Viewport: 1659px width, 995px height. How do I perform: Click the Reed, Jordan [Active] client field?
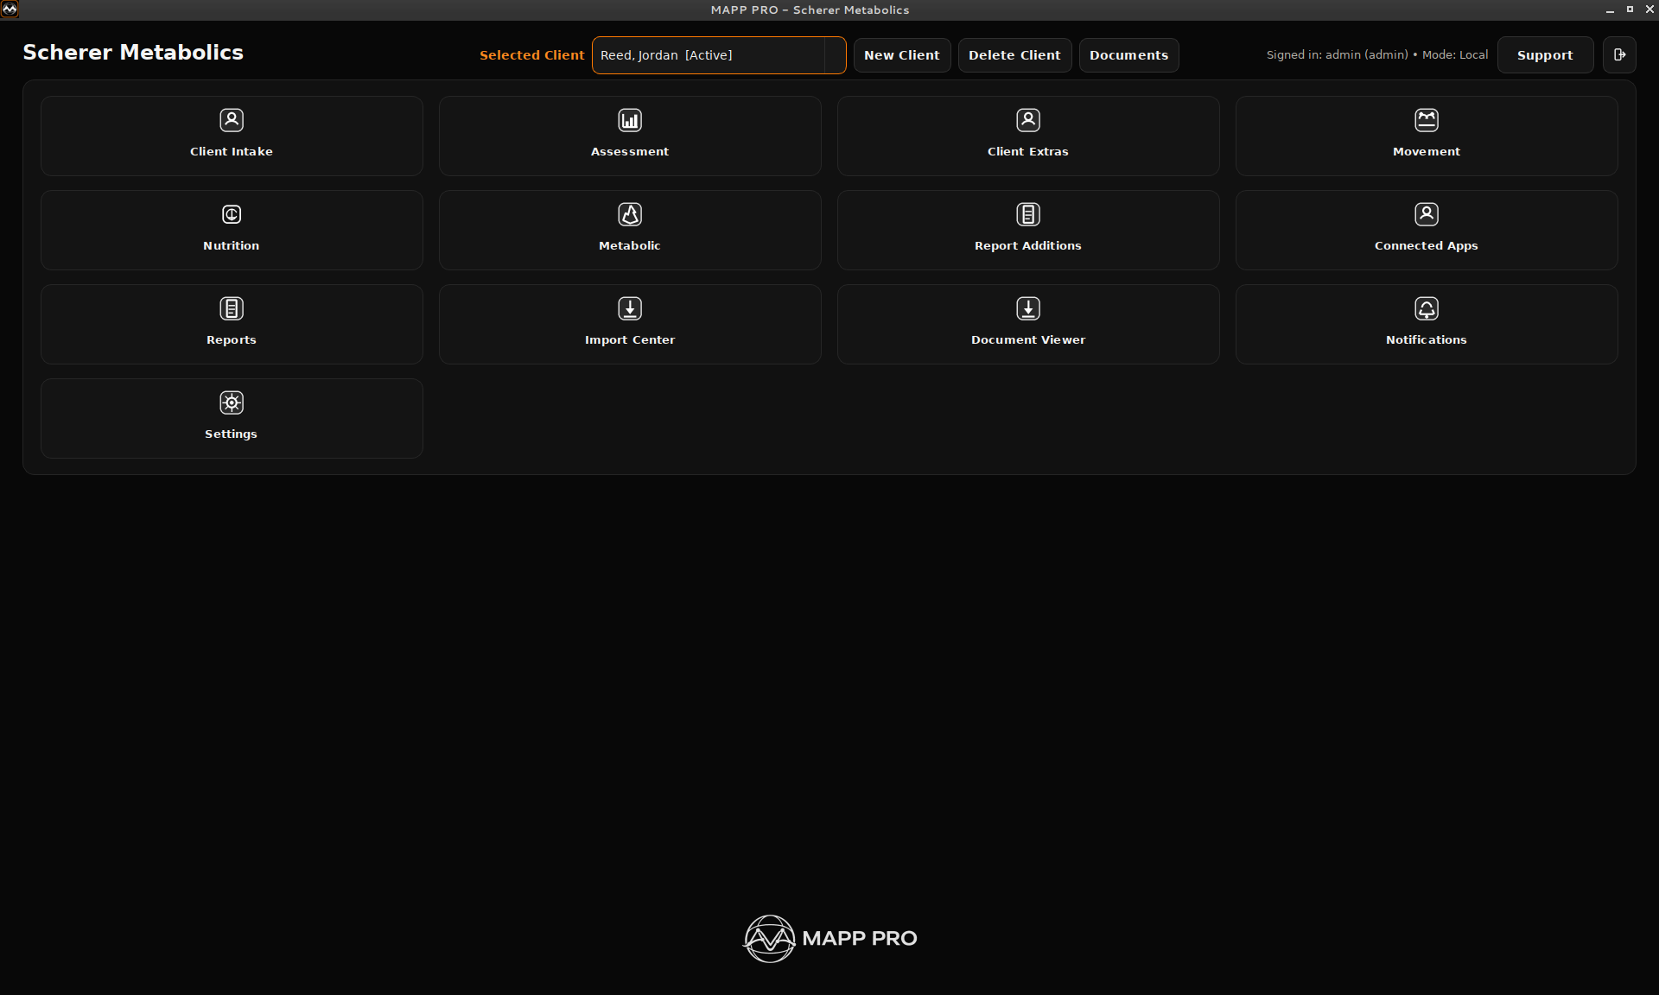coord(719,55)
